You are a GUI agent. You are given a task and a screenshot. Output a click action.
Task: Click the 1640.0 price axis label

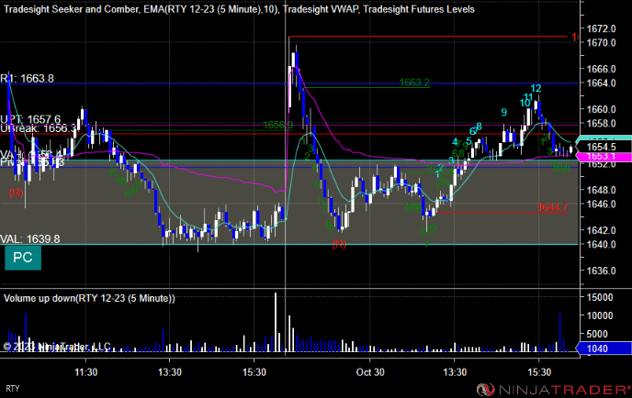click(601, 244)
